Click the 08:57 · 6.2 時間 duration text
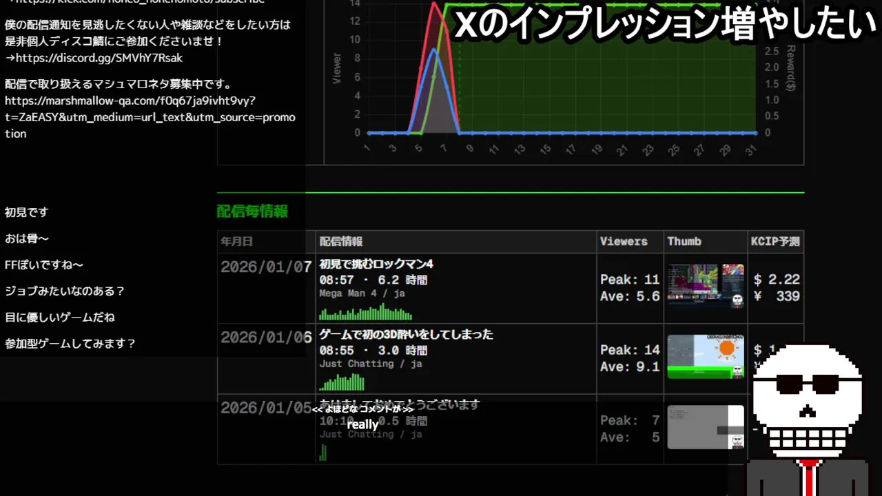This screenshot has height=496, width=882. coord(373,280)
